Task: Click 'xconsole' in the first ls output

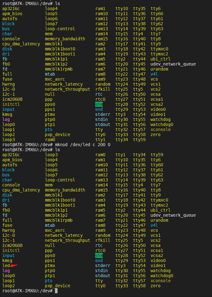Action: pos(160,129)
